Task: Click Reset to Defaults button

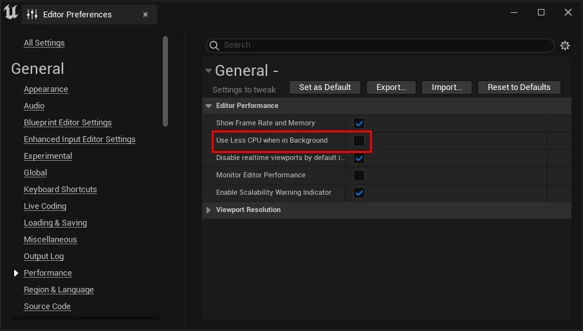Action: (519, 87)
